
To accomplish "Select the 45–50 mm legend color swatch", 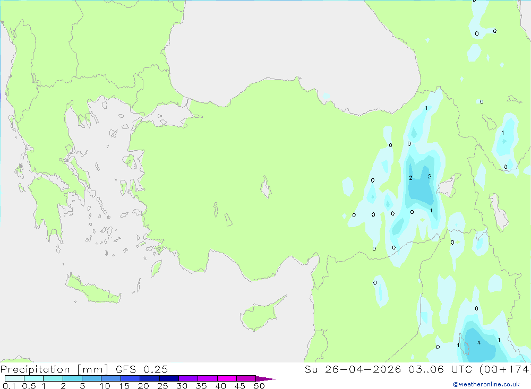I will coord(246,378).
